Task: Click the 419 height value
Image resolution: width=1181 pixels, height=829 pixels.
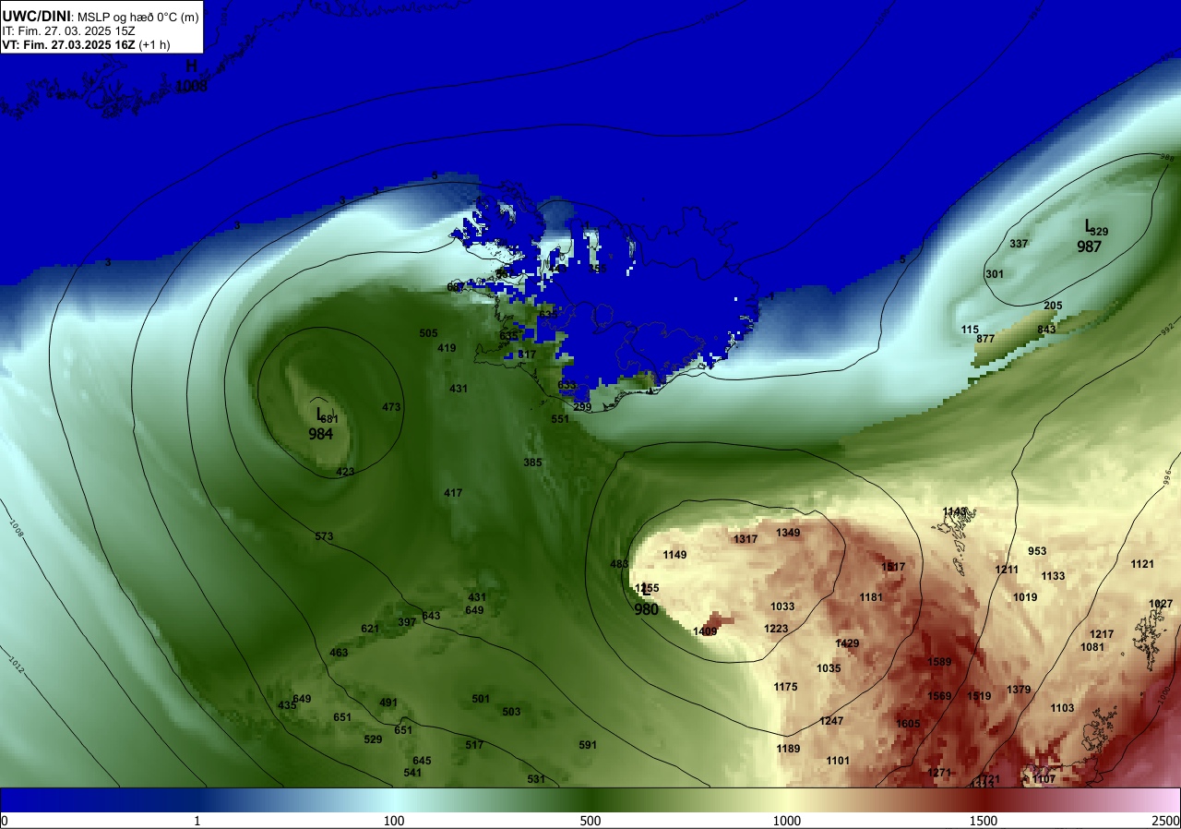Action: click(447, 348)
